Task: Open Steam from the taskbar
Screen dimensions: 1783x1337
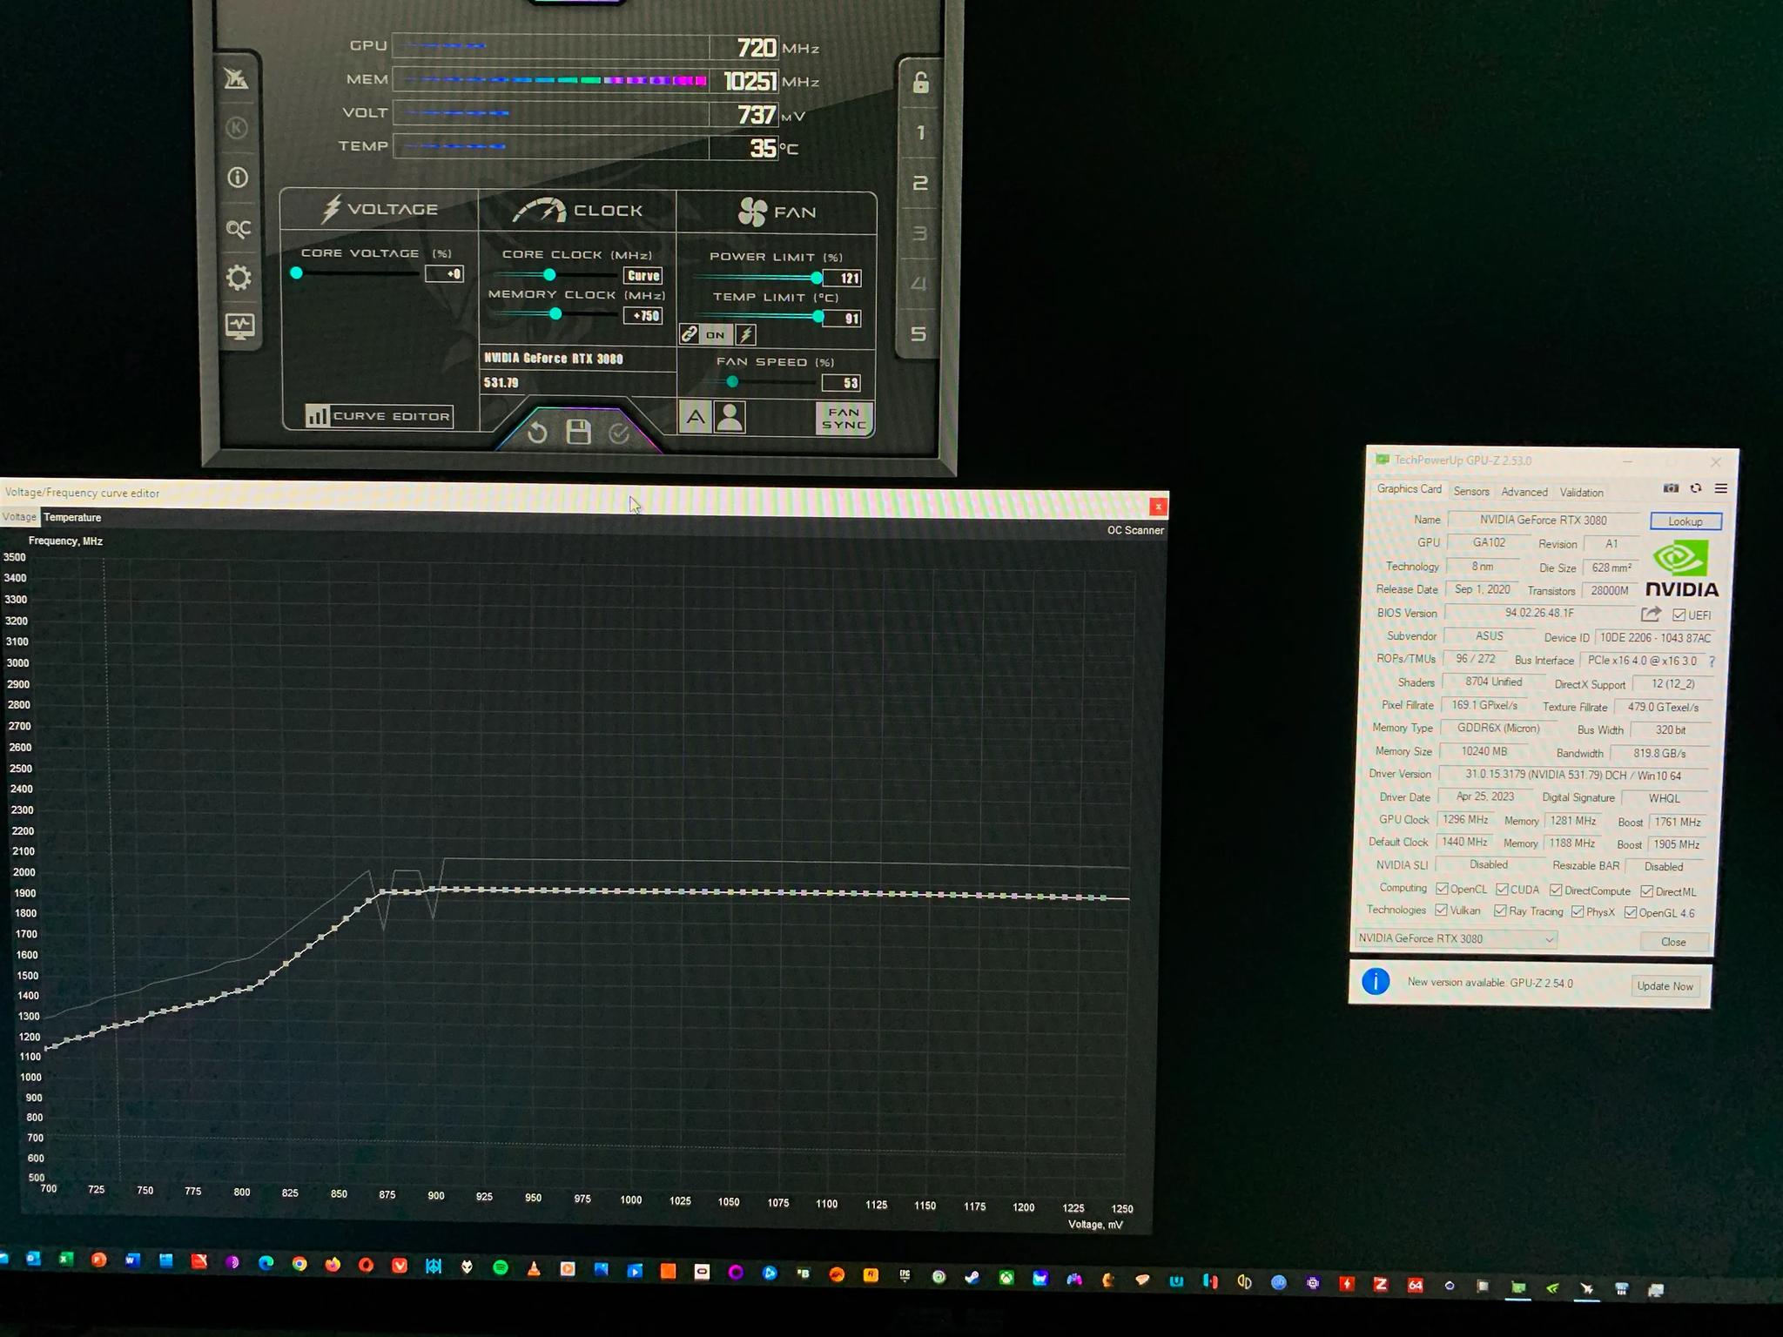Action: point(972,1277)
